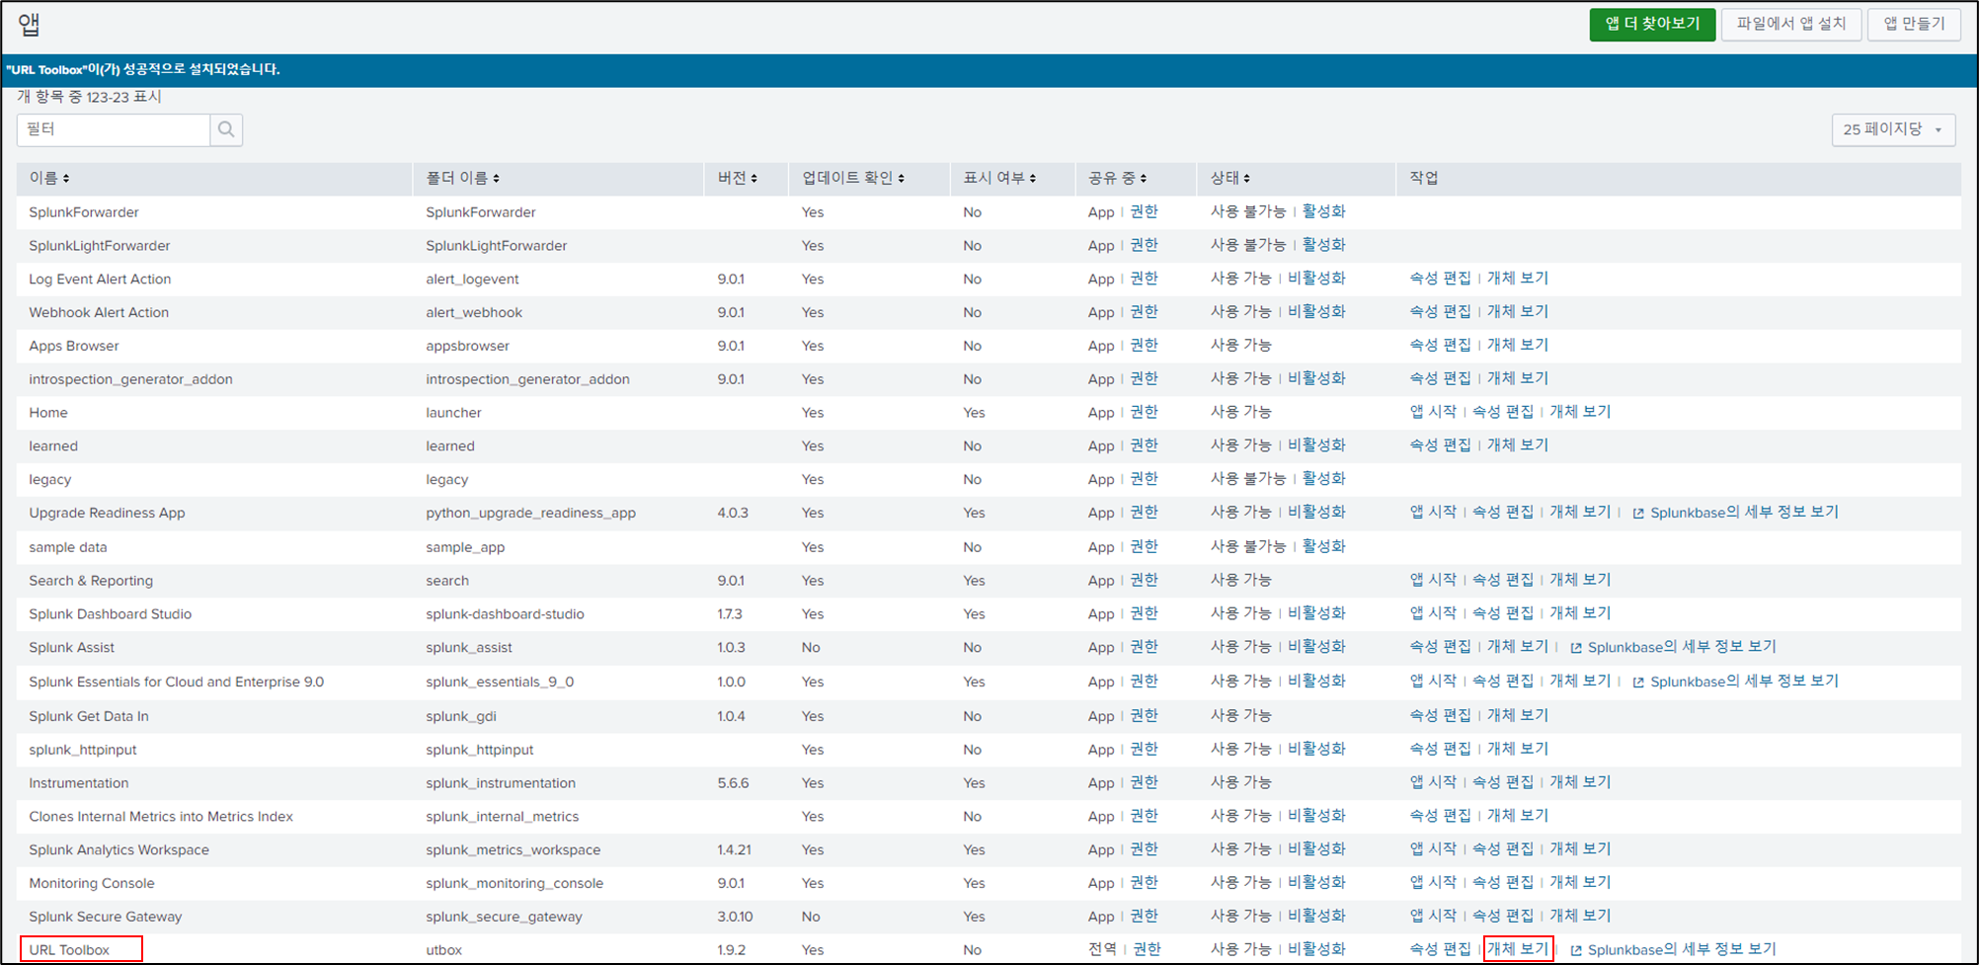Image resolution: width=1979 pixels, height=965 pixels.
Task: Click the green 앱 더 찾아보기 button
Action: pyautogui.click(x=1652, y=24)
